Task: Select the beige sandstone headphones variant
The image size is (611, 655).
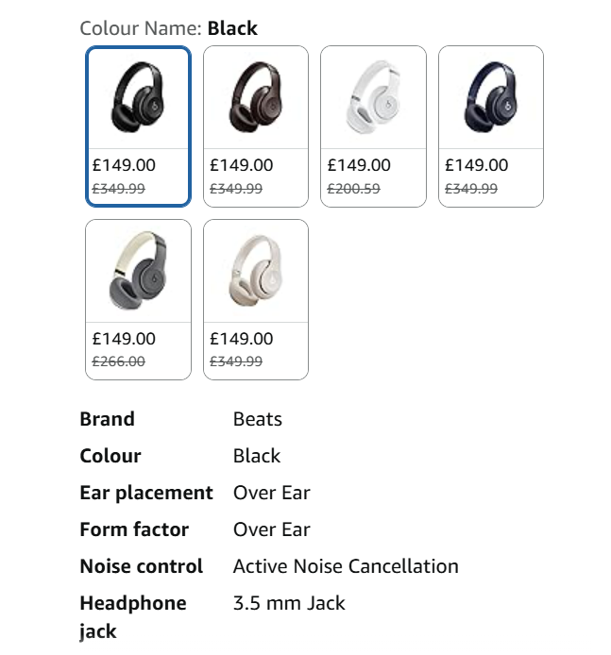Action: click(x=255, y=273)
